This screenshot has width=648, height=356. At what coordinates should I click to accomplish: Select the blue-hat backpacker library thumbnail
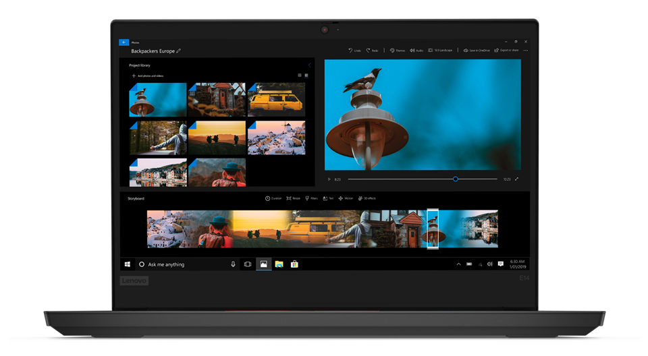click(x=217, y=173)
